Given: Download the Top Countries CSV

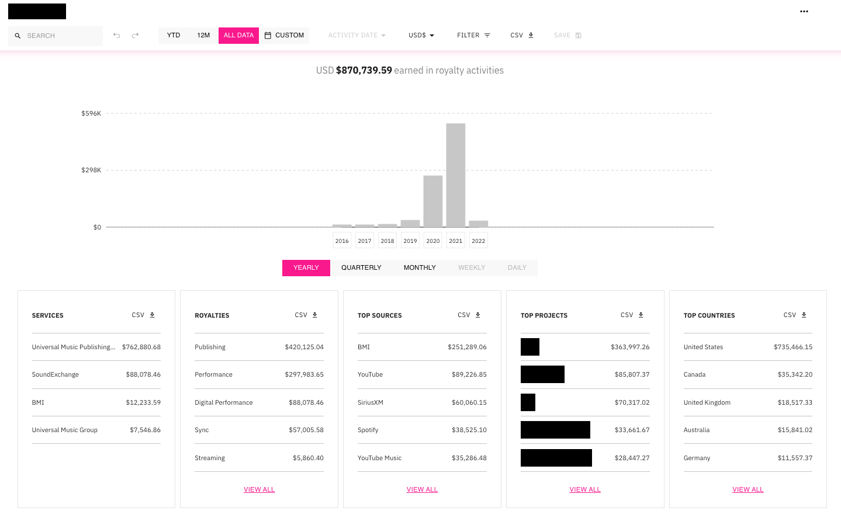Looking at the screenshot, I should tap(795, 315).
